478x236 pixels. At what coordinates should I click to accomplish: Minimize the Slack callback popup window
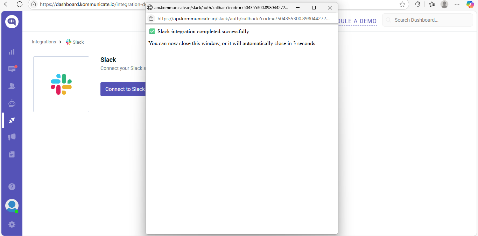click(x=298, y=8)
